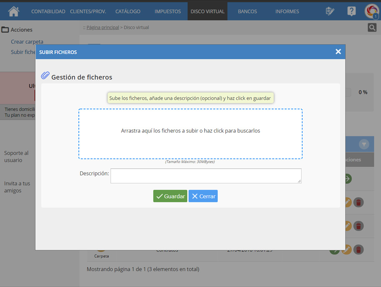The image size is (381, 287).
Task: Click the Crear carpeta action link
Action: 27,42
